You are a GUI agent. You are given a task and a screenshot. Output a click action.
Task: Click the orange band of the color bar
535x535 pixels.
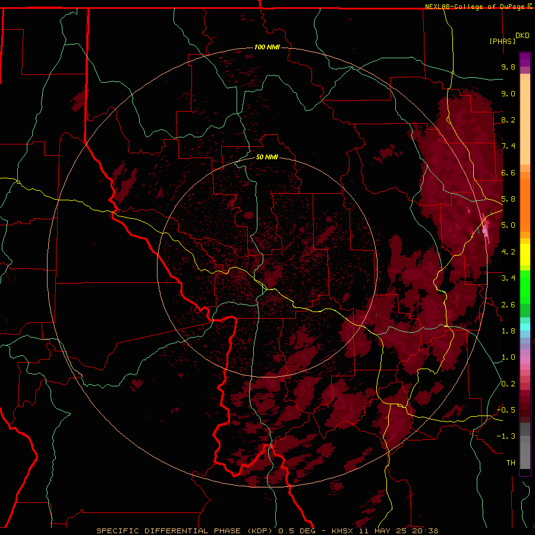coord(525,205)
